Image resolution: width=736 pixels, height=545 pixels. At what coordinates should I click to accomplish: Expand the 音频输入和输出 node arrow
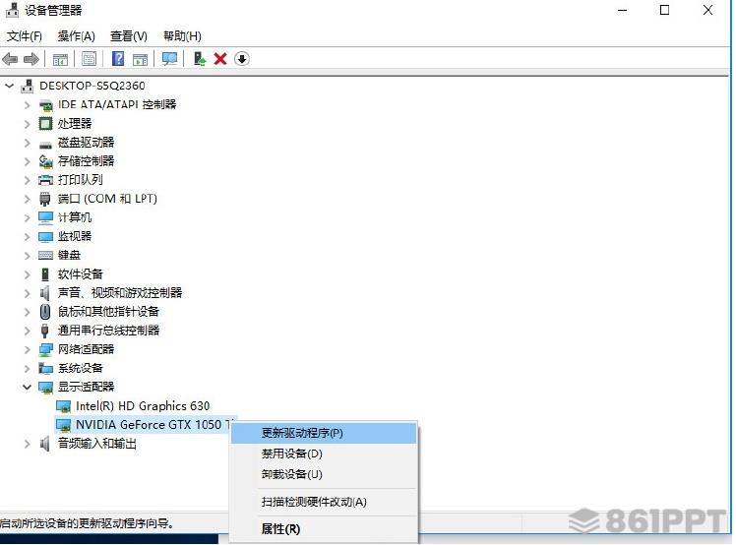(28, 444)
